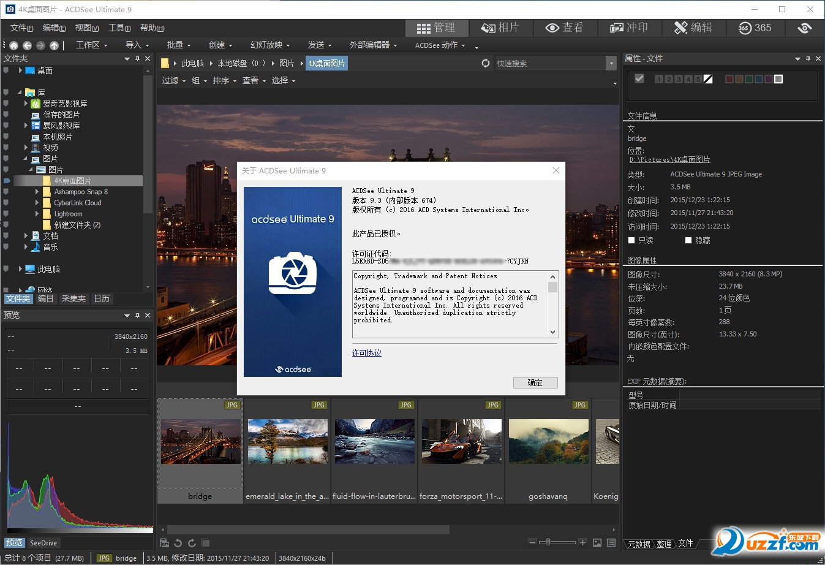Open the 排序 sort dropdown
The width and height of the screenshot is (825, 565).
point(224,80)
